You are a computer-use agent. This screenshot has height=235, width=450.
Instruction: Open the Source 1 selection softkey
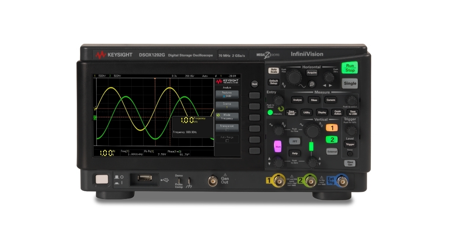coord(227,105)
